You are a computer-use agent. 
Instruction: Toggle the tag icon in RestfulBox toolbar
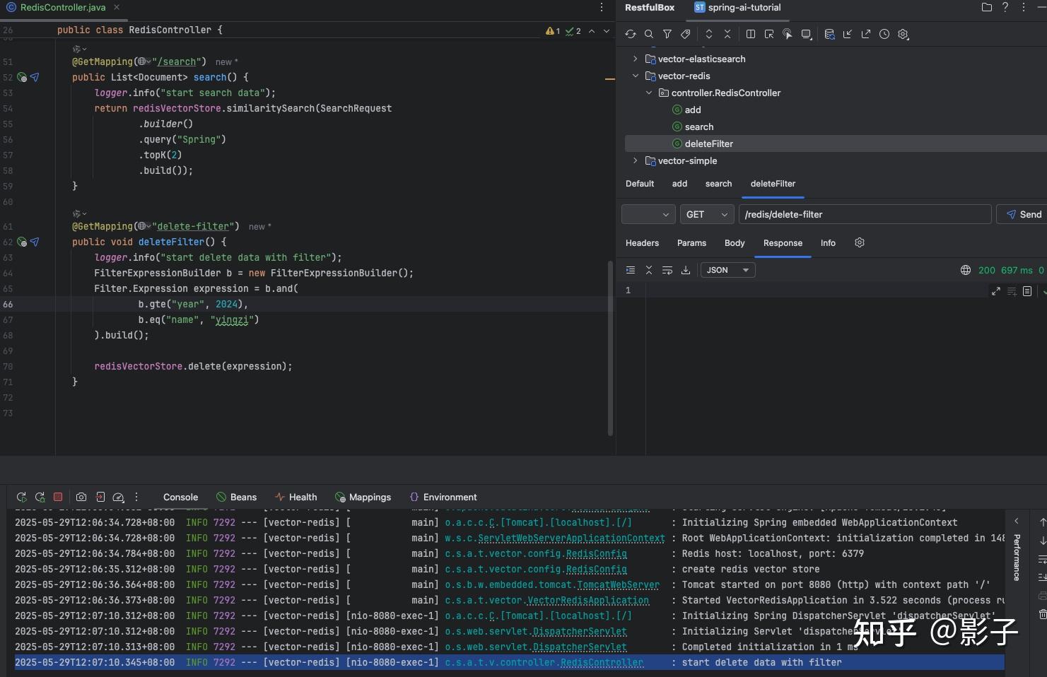tap(685, 34)
